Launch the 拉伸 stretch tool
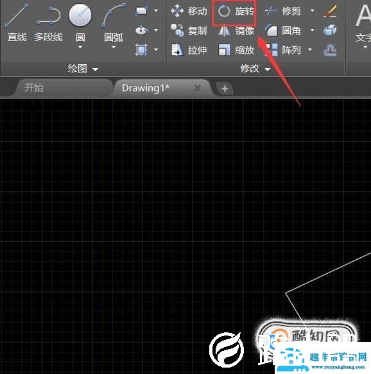Image resolution: width=371 pixels, height=374 pixels. 189,50
